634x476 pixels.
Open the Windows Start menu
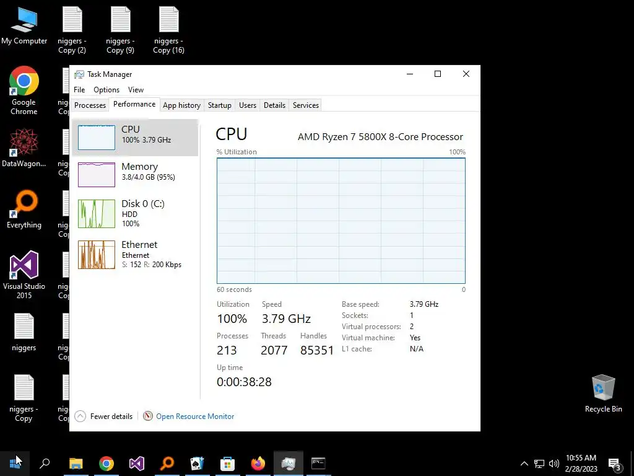point(15,464)
